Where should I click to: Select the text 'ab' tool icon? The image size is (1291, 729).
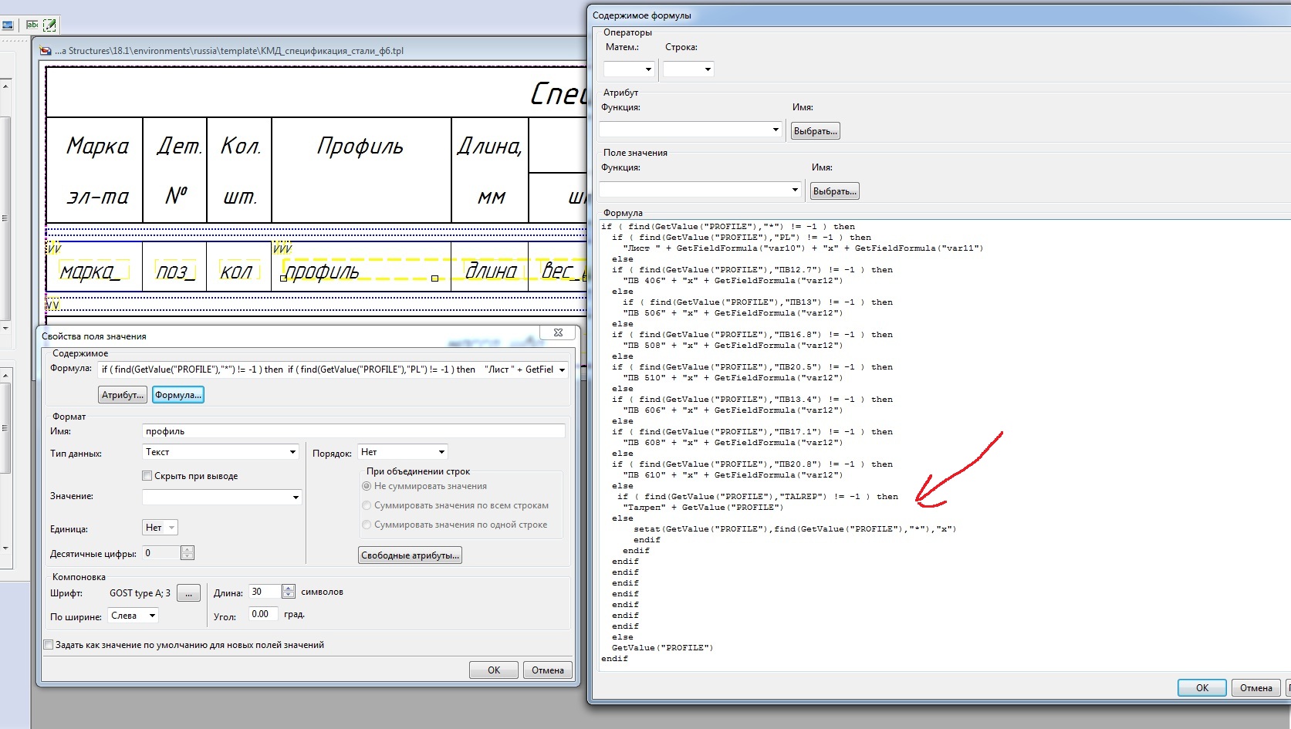pos(32,25)
